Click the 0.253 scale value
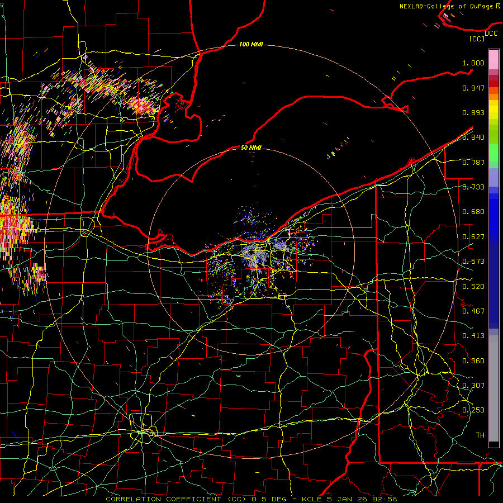503x503 pixels. pos(473,410)
